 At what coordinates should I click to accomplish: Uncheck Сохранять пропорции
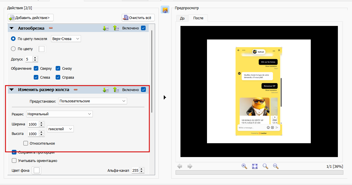(x=14, y=152)
